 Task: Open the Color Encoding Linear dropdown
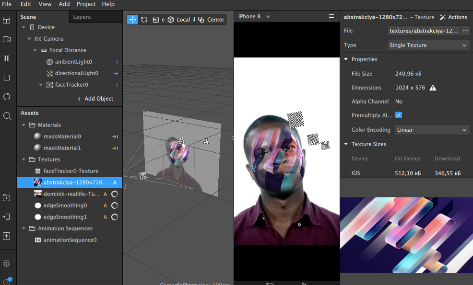click(432, 130)
